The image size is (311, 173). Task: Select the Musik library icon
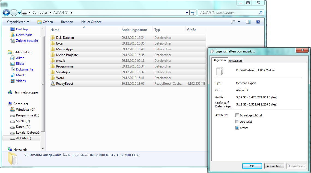tap(13, 75)
